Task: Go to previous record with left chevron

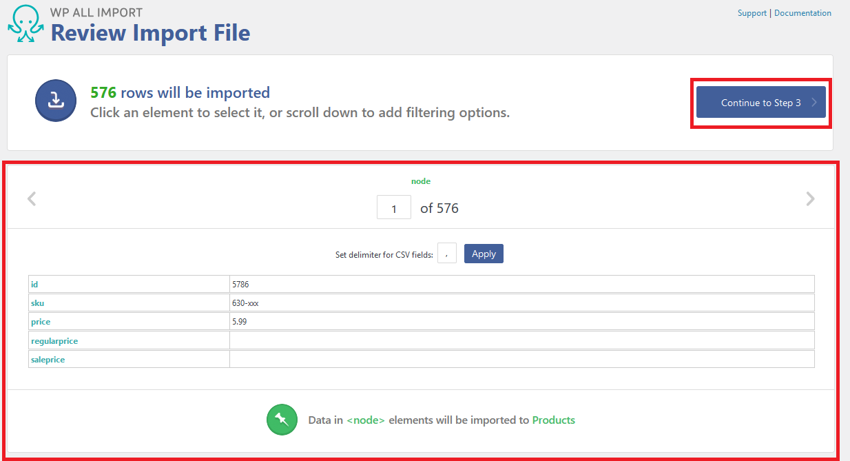Action: 32,199
